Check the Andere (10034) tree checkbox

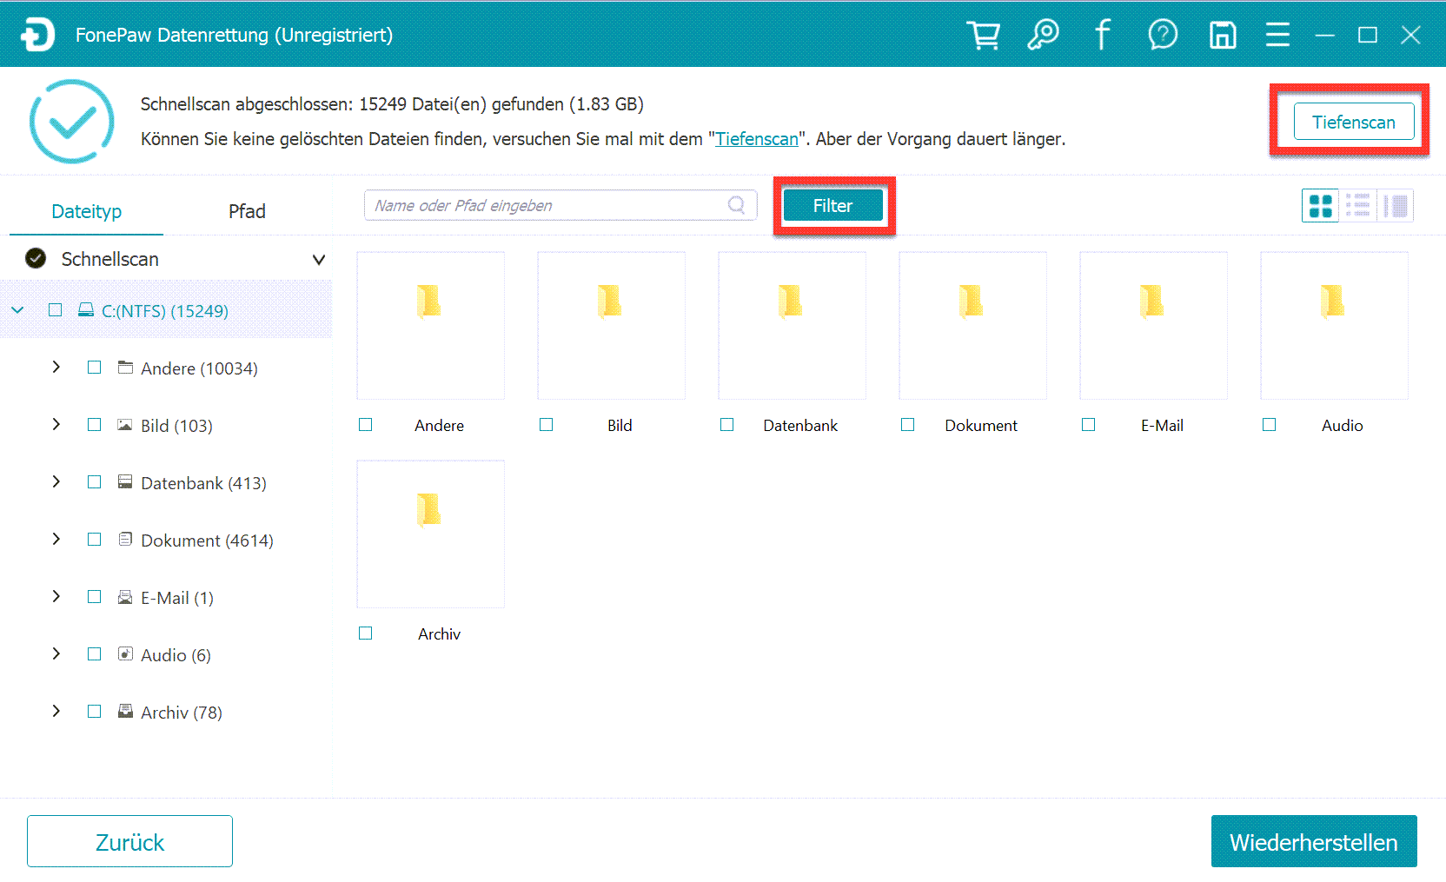95,368
